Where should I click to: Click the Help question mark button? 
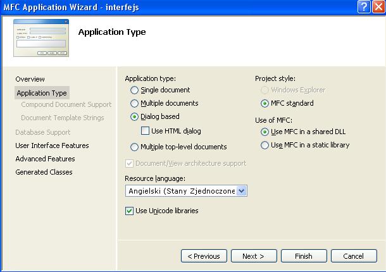pyautogui.click(x=364, y=7)
